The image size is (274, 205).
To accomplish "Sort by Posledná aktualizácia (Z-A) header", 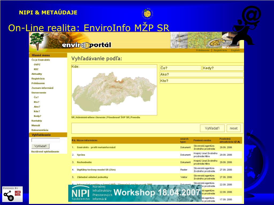I will tap(230, 140).
